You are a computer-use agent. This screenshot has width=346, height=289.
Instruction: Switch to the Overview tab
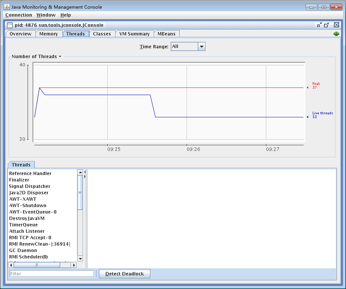pos(20,34)
